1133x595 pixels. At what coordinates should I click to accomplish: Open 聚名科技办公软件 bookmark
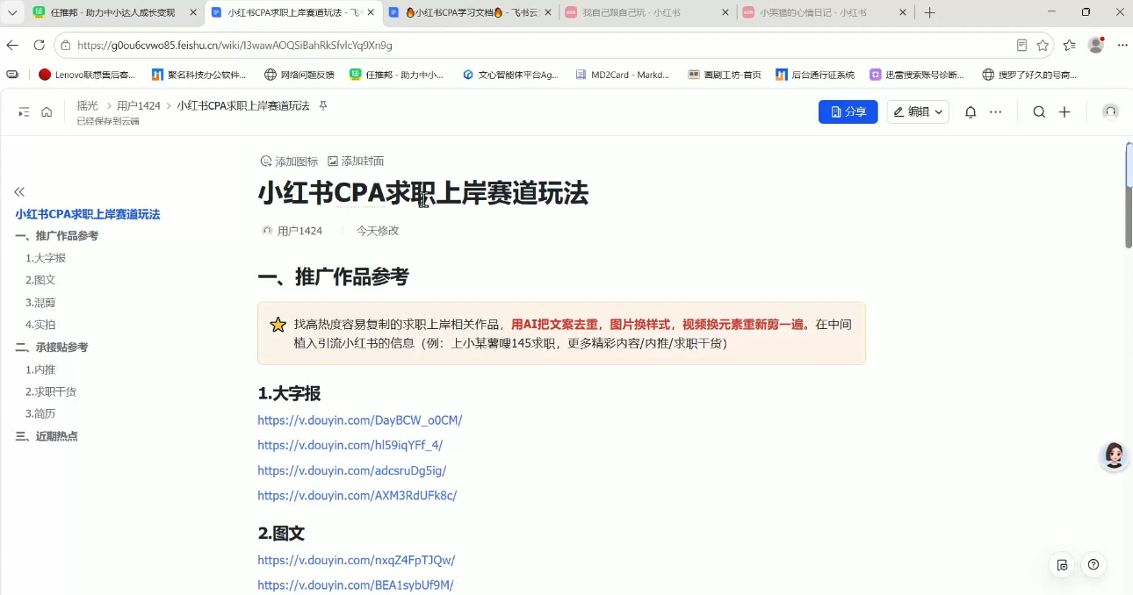pyautogui.click(x=199, y=75)
